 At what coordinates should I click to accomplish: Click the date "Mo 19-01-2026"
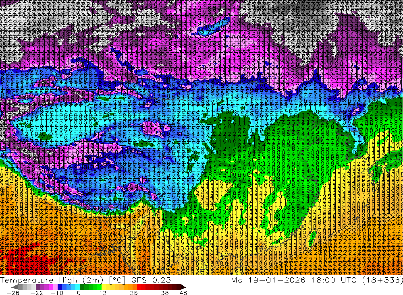[x=268, y=280]
